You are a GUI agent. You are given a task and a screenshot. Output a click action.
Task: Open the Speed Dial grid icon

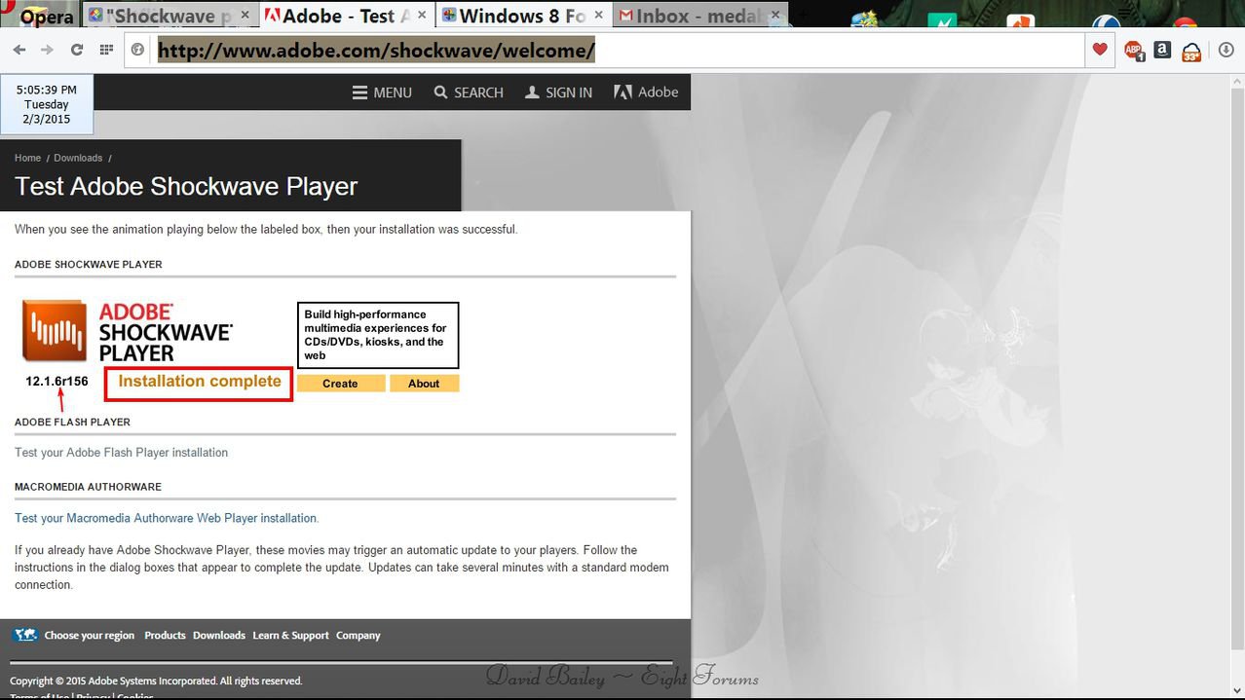(x=104, y=50)
